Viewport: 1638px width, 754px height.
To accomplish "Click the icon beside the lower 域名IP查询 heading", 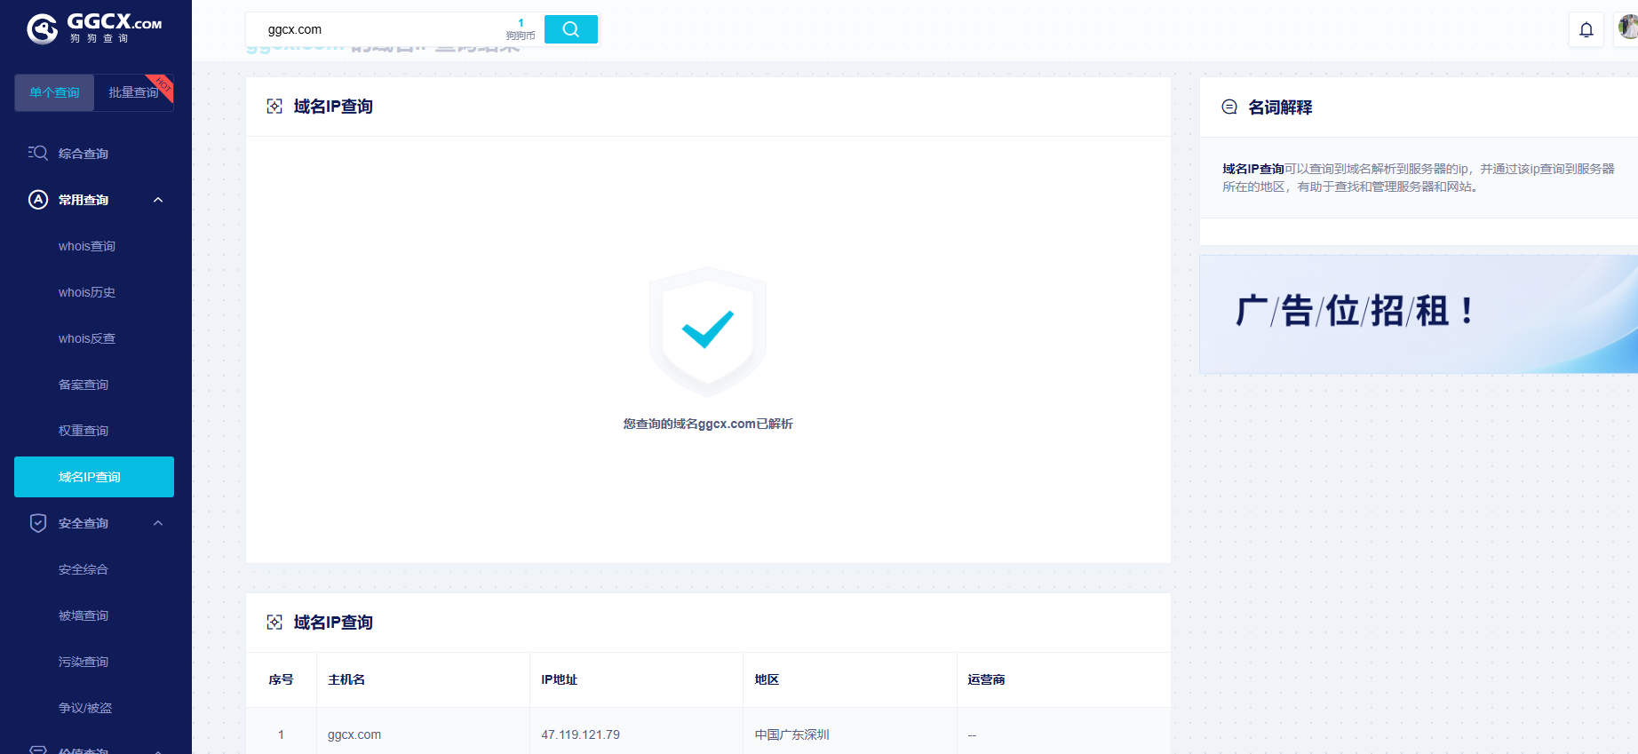I will (x=274, y=623).
